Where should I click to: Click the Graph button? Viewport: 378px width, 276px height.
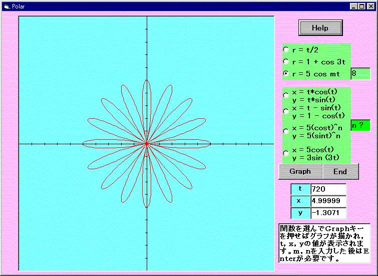pos(300,171)
